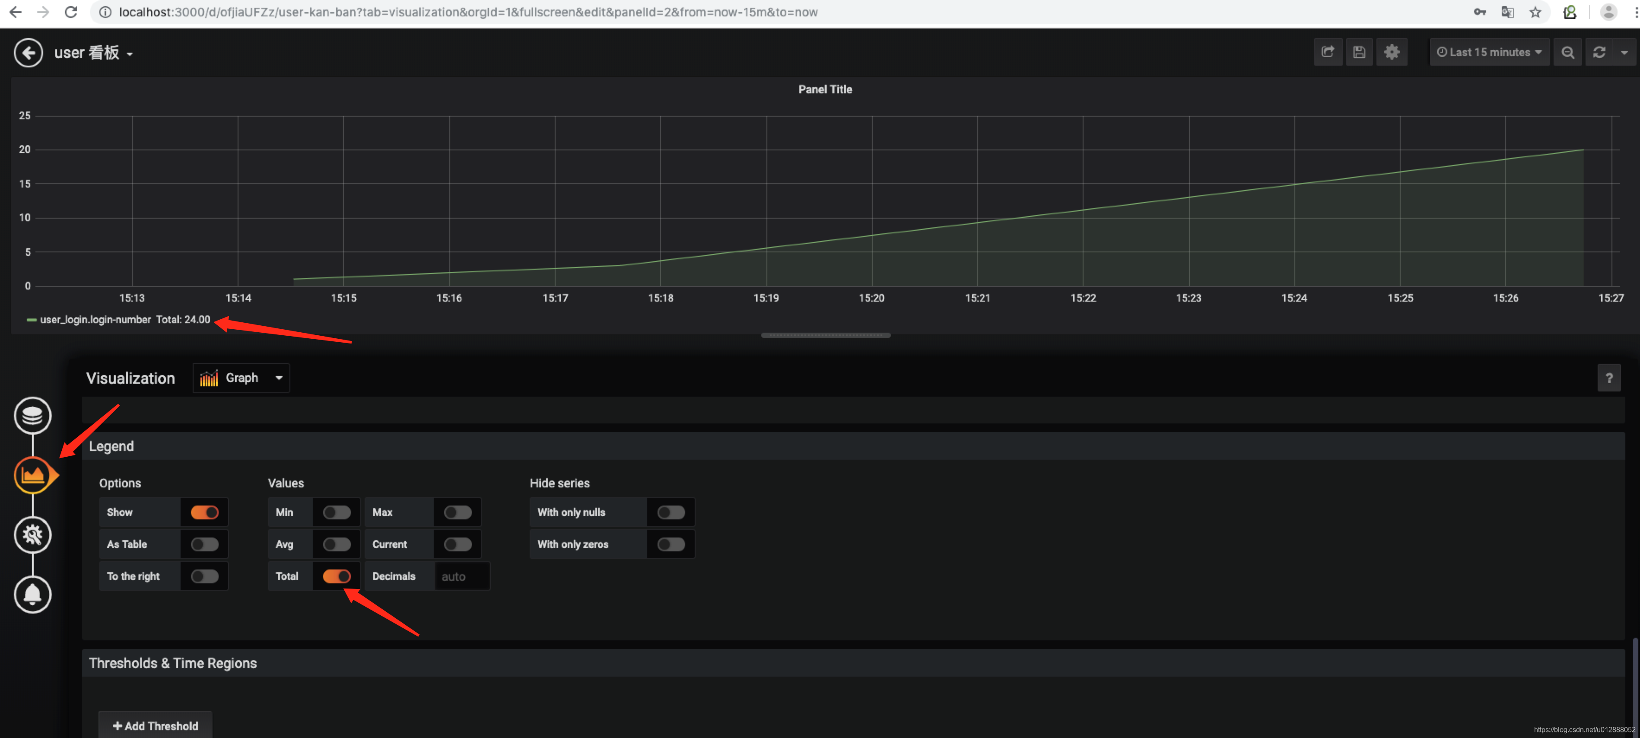This screenshot has height=738, width=1640.
Task: Click Values label in Legend
Action: click(286, 484)
